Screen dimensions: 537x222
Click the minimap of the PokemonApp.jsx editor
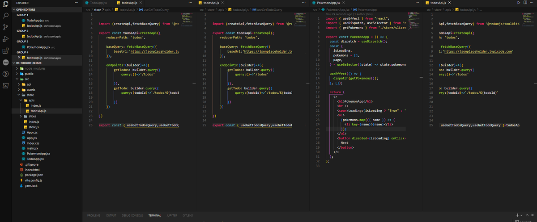[x=413, y=21]
